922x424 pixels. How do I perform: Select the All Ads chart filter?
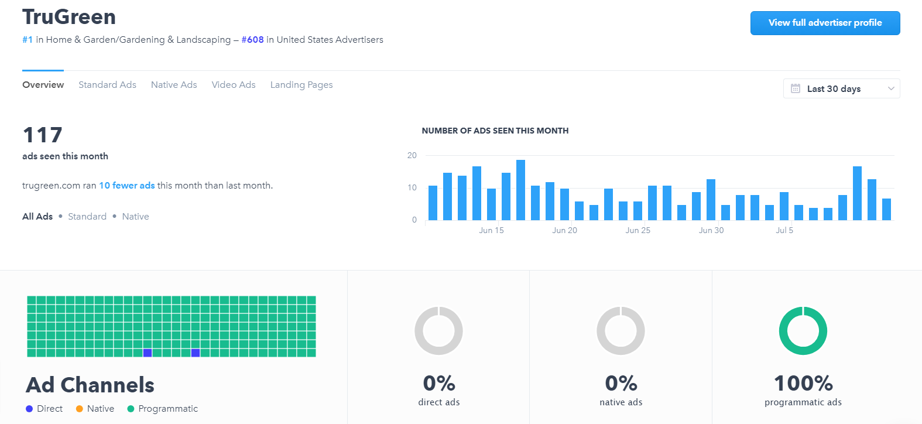(x=37, y=217)
